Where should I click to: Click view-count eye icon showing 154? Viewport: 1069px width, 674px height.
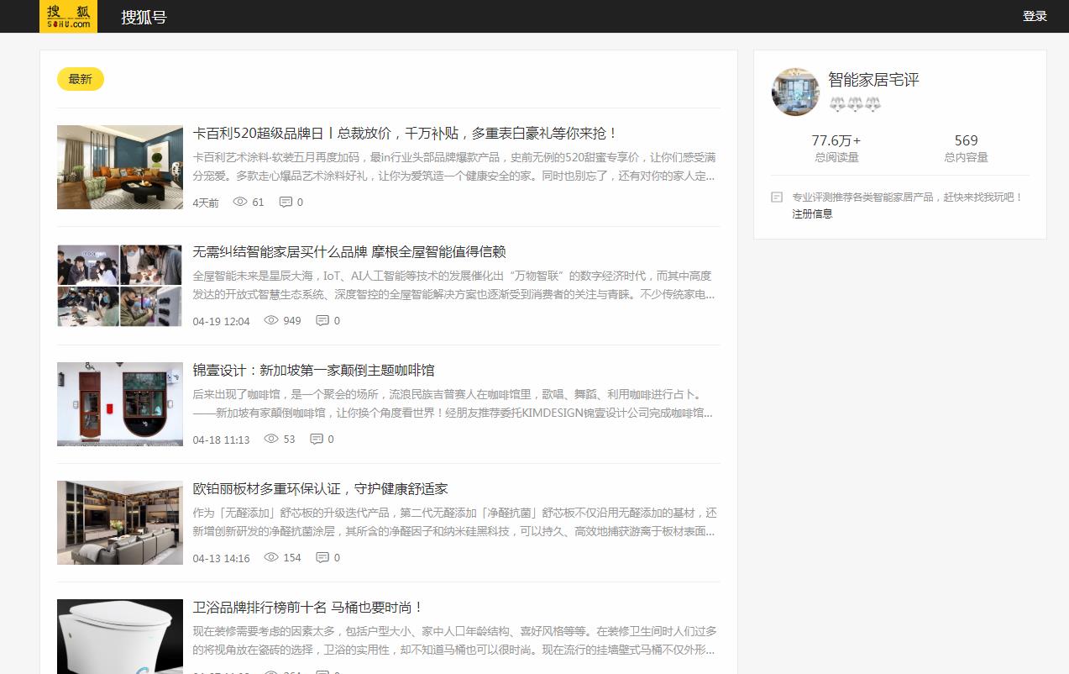[271, 557]
